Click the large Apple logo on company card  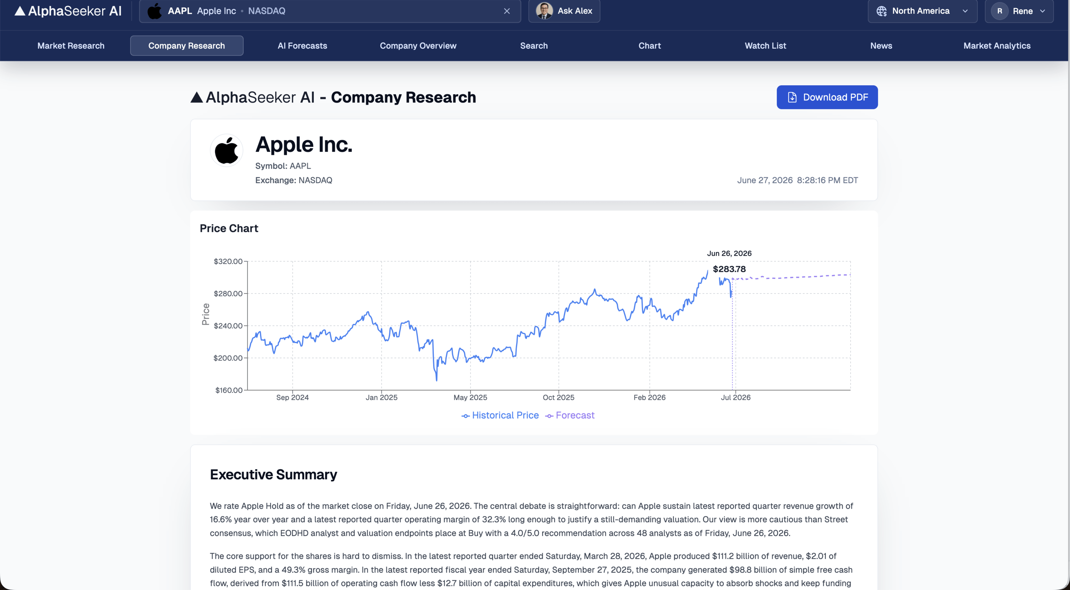tap(226, 150)
